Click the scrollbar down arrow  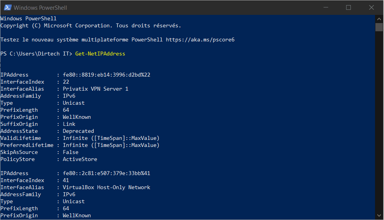pos(379,215)
